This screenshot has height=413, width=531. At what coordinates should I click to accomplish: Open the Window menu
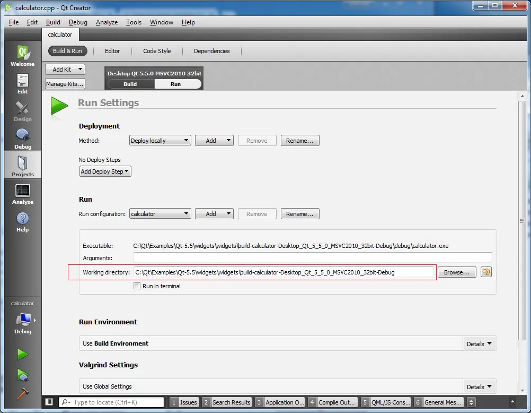point(162,22)
